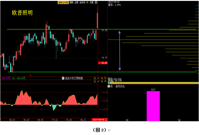This screenshot has height=135, width=199.
Task: Click the magenta 3217 bar
Action: click(x=153, y=106)
